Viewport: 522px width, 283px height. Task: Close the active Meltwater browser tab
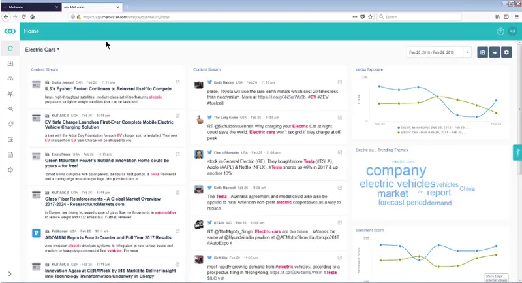[x=118, y=7]
